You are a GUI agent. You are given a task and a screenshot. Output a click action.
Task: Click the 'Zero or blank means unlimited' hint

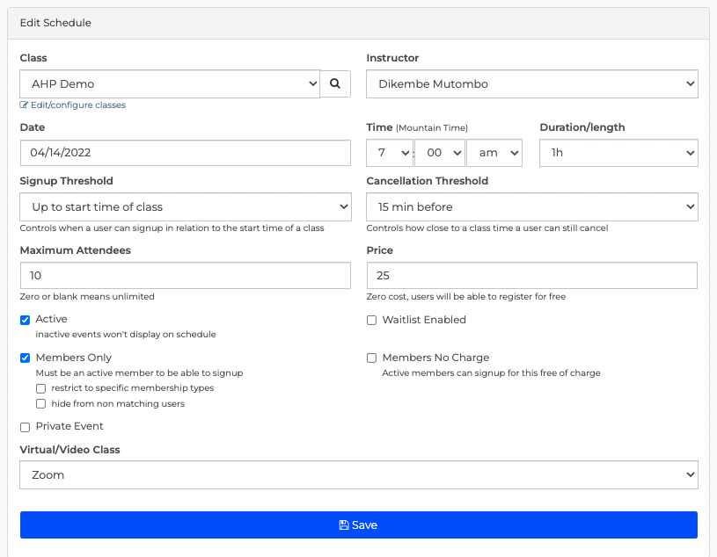click(87, 296)
